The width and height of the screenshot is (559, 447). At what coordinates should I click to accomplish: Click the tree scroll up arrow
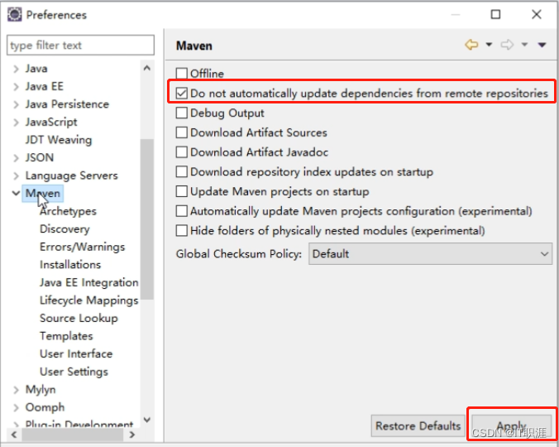pyautogui.click(x=147, y=68)
